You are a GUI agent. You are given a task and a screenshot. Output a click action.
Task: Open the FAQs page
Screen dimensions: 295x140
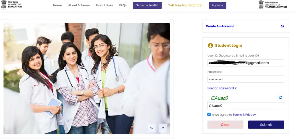click(123, 5)
